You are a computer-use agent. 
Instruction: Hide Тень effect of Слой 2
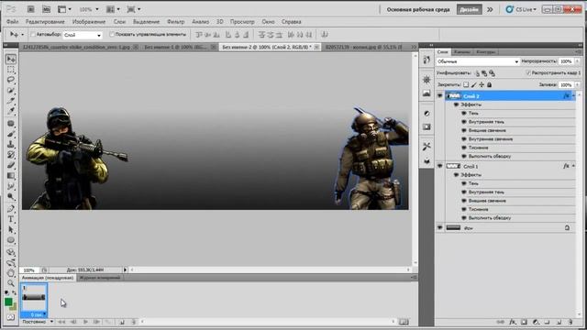[464, 113]
